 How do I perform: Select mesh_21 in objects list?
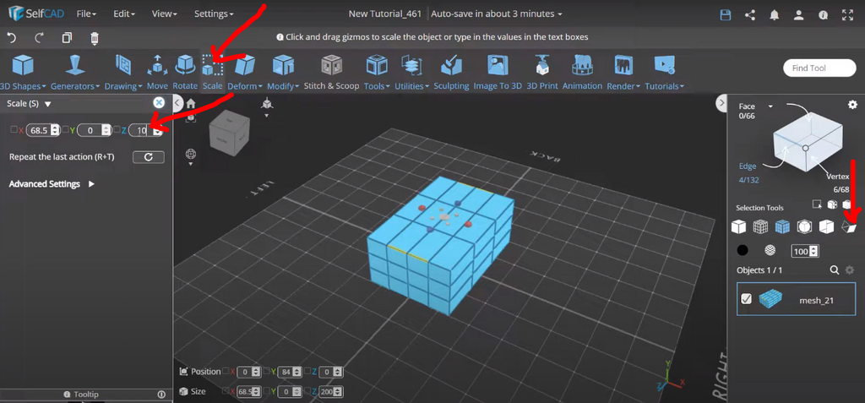point(797,299)
